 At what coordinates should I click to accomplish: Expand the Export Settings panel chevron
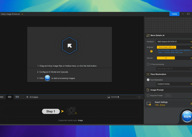(x=191, y=104)
